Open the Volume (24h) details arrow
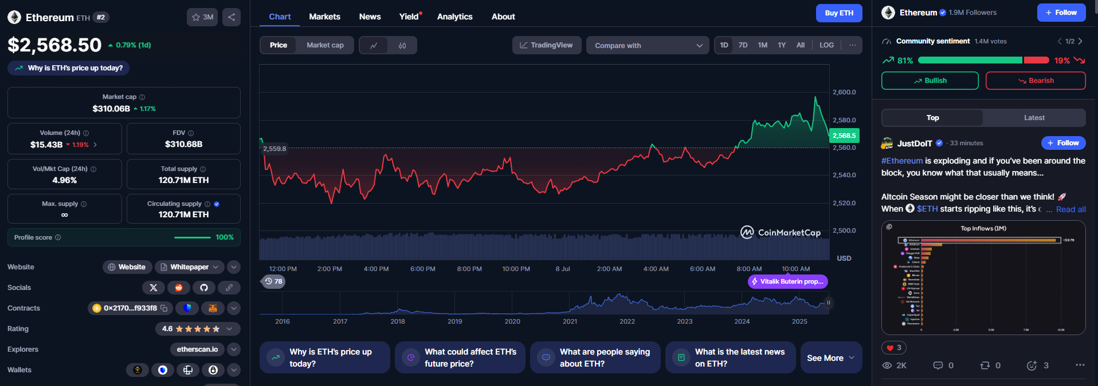Viewport: 1098px width, 386px height. point(95,145)
